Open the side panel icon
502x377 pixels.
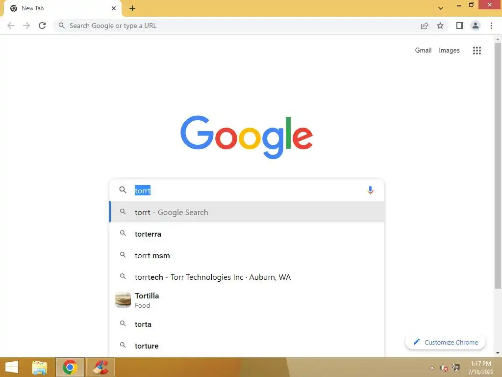tap(460, 26)
